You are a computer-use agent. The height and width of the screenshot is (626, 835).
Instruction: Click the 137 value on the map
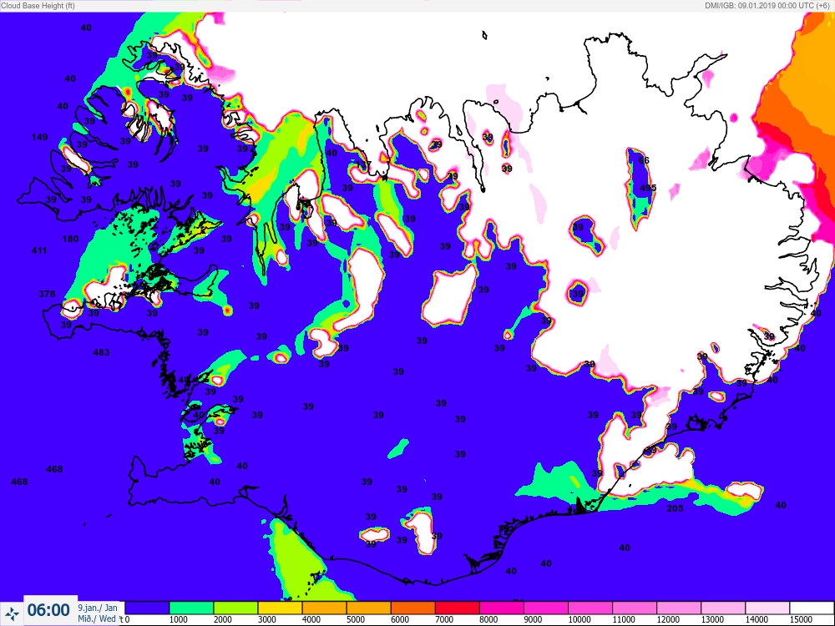pos(364,165)
